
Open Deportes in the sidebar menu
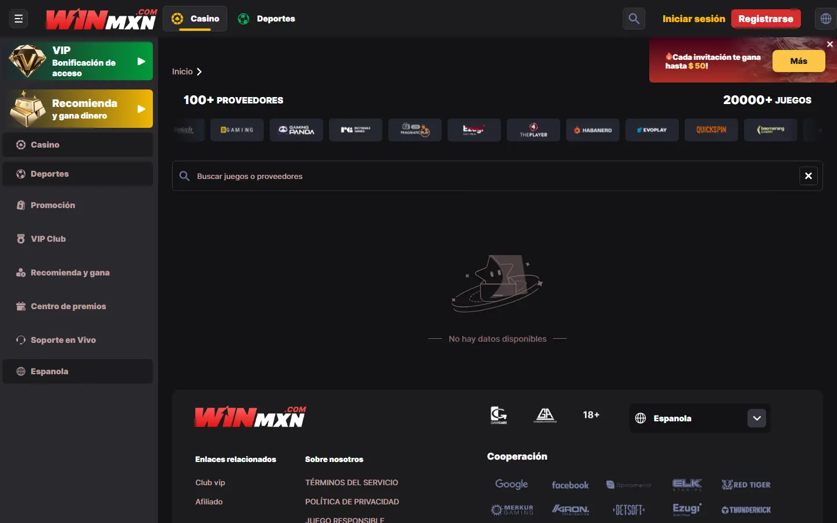(78, 174)
